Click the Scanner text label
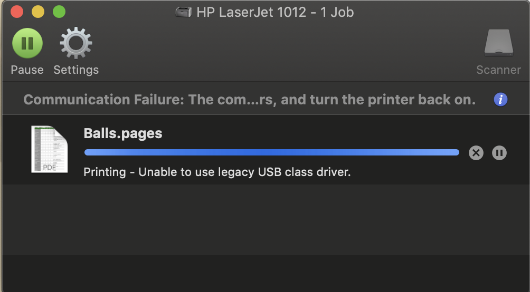The image size is (530, 292). coord(498,70)
